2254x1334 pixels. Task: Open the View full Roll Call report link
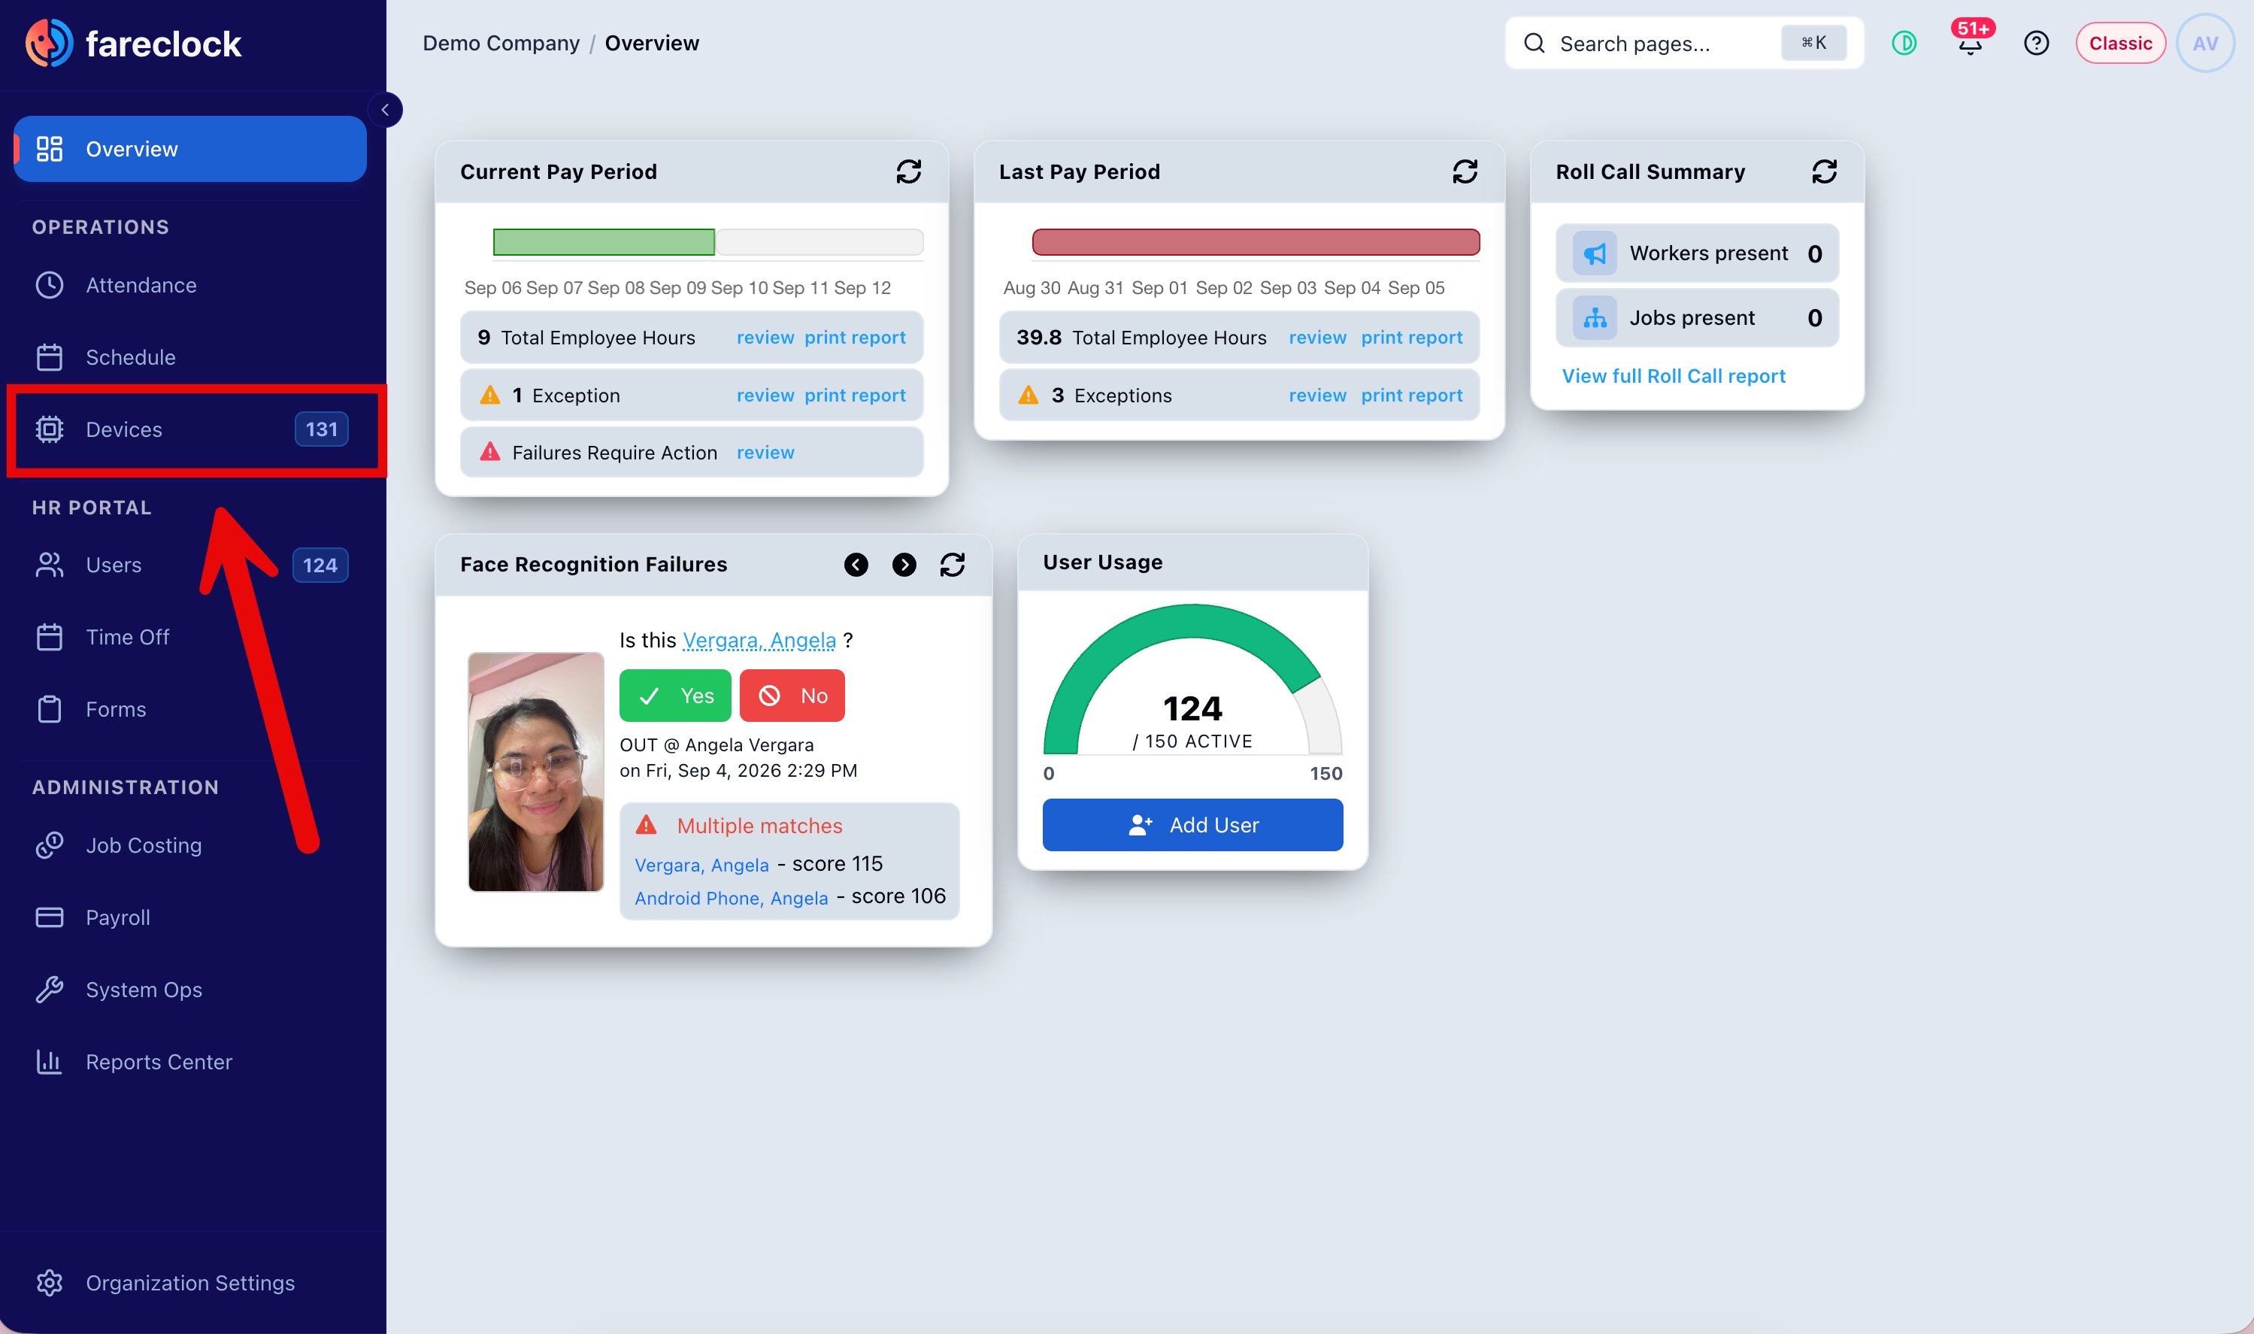[x=1673, y=376]
